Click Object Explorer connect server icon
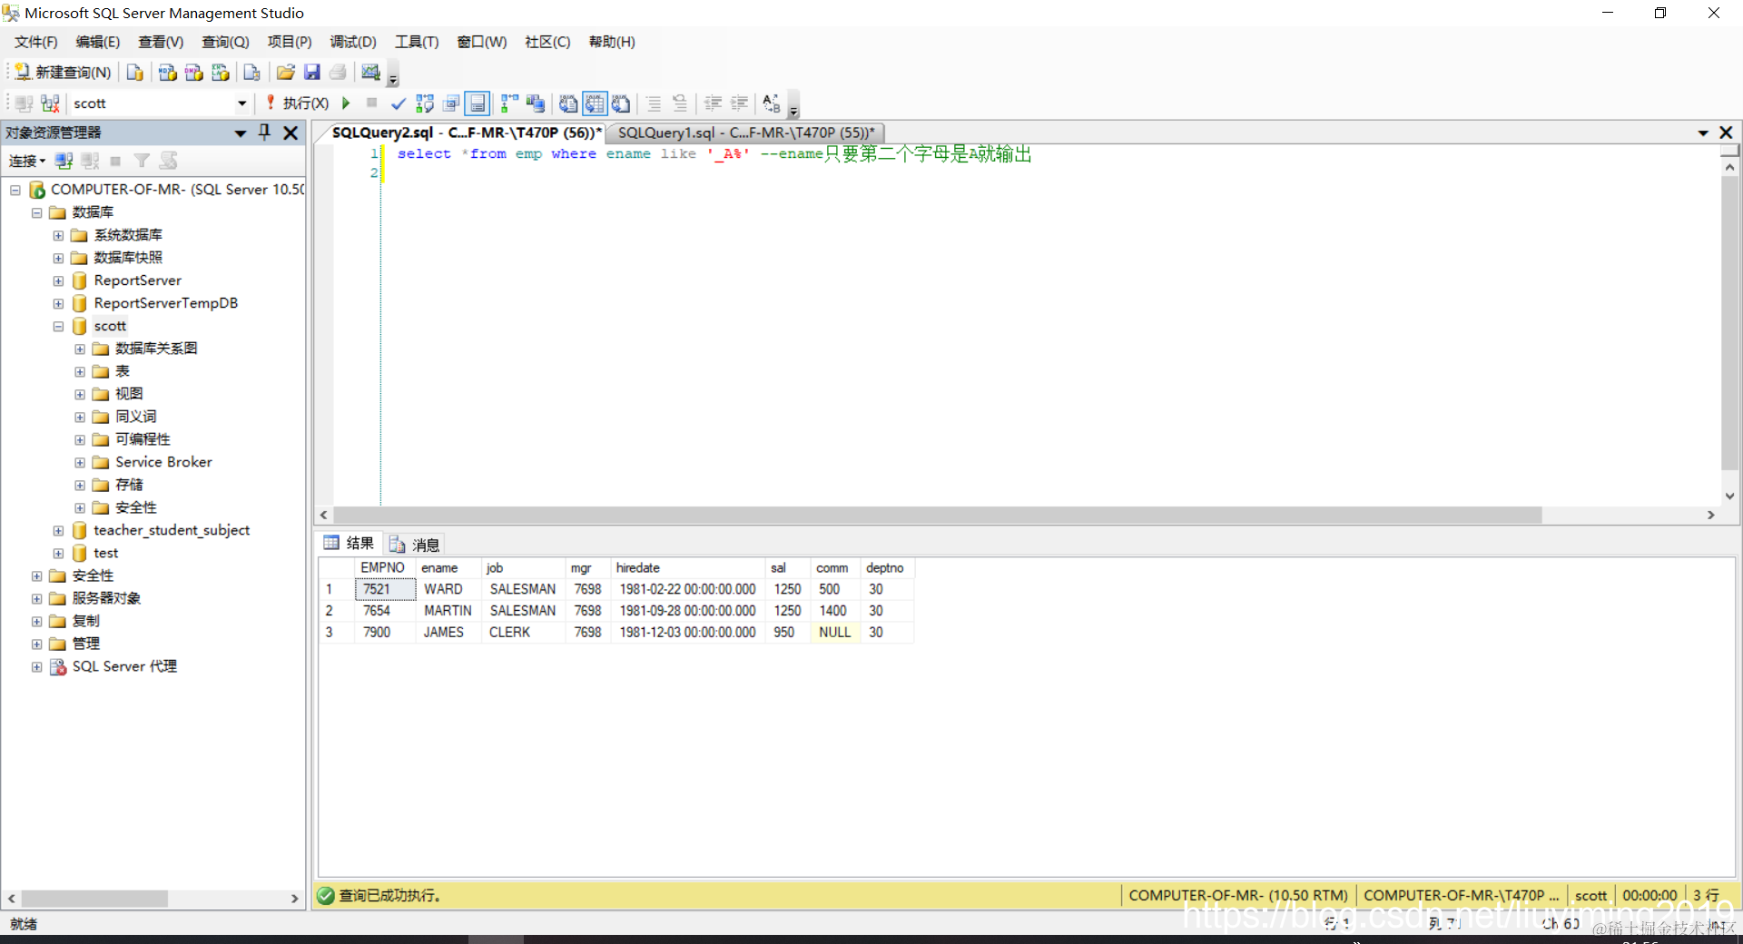Viewport: 1743px width, 944px height. click(x=64, y=161)
